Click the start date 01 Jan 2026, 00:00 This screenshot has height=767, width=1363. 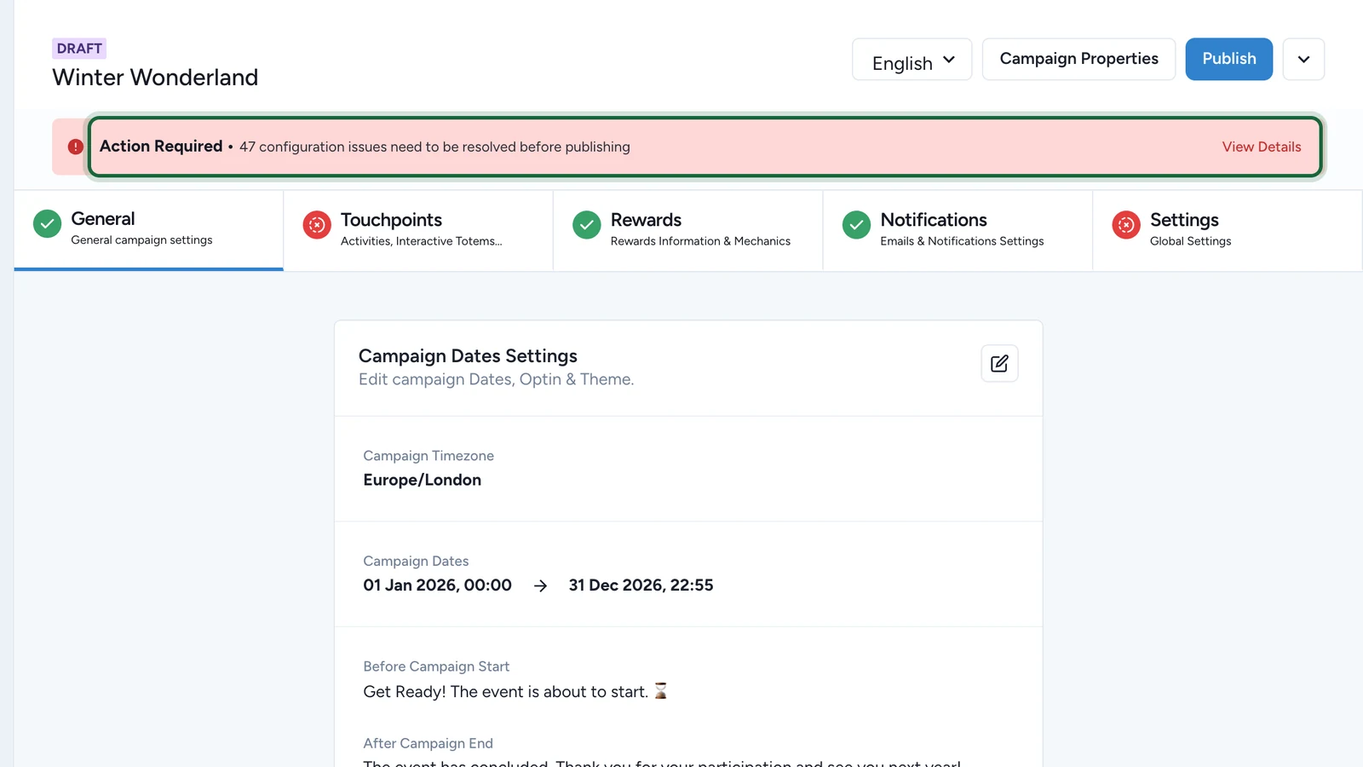(x=437, y=585)
